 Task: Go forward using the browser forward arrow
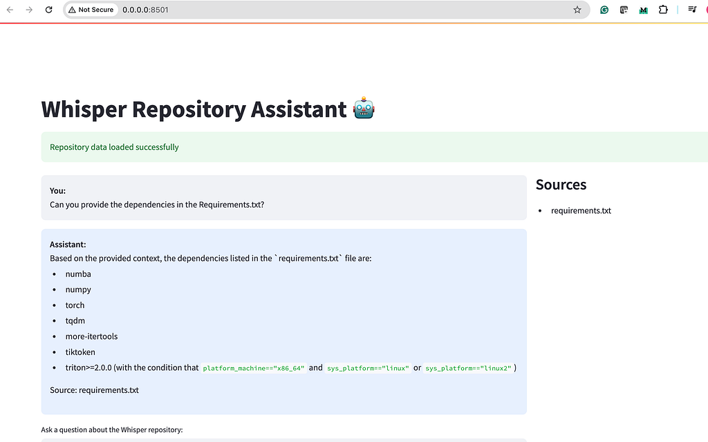(x=29, y=10)
